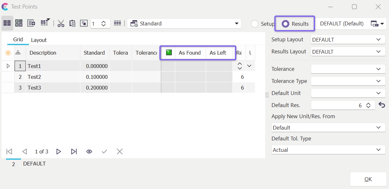Switch to the Grid tab
This screenshot has width=389, height=189.
18,40
